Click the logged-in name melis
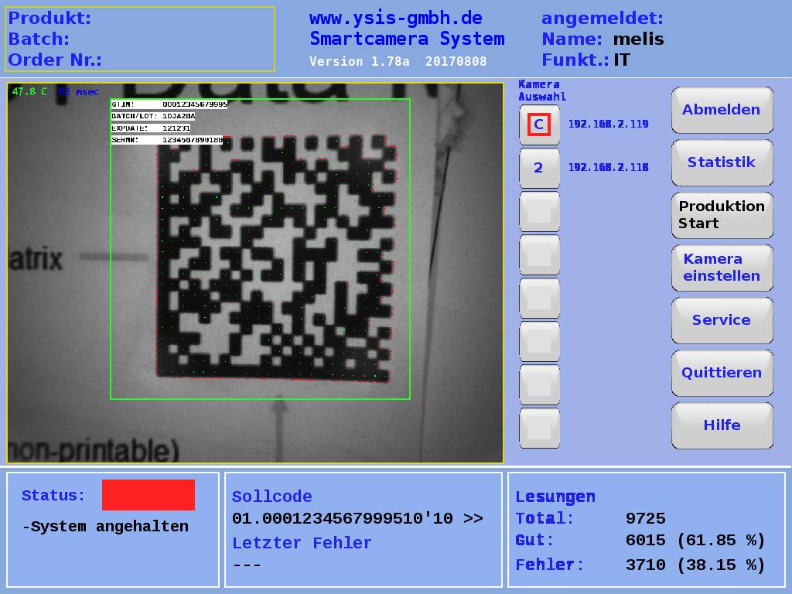The image size is (792, 594). tap(638, 39)
